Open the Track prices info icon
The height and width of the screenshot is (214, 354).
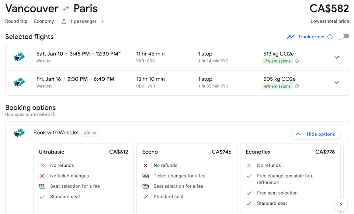click(330, 37)
